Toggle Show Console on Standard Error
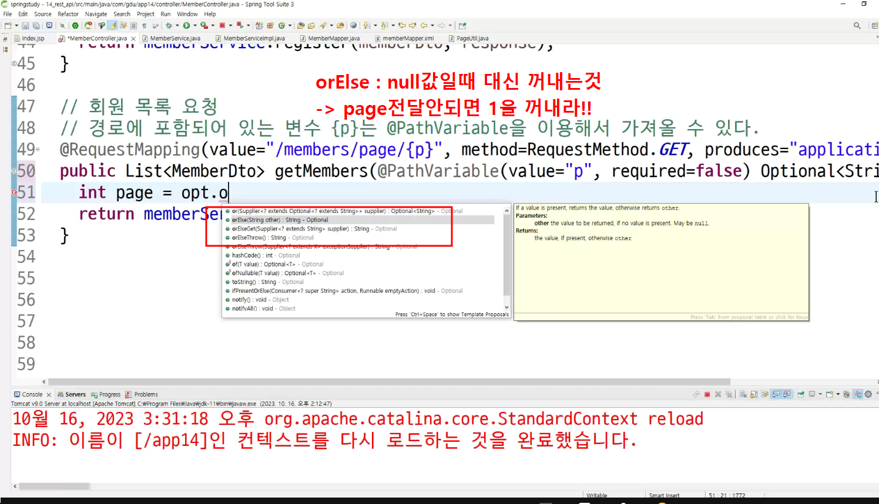The height and width of the screenshot is (504, 879). [786, 394]
